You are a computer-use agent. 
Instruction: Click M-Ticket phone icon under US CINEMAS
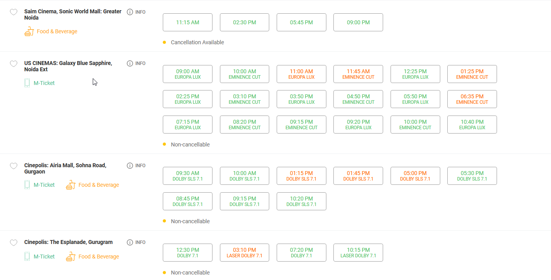pos(27,83)
